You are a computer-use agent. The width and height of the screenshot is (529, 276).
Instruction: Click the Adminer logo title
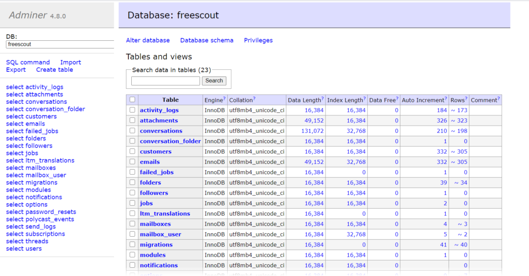[28, 15]
